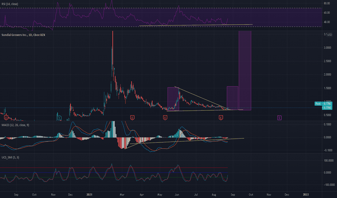This screenshot has height=198, width=337.
Task: Select the purple rectangle over the June rally
Action: 173,99
